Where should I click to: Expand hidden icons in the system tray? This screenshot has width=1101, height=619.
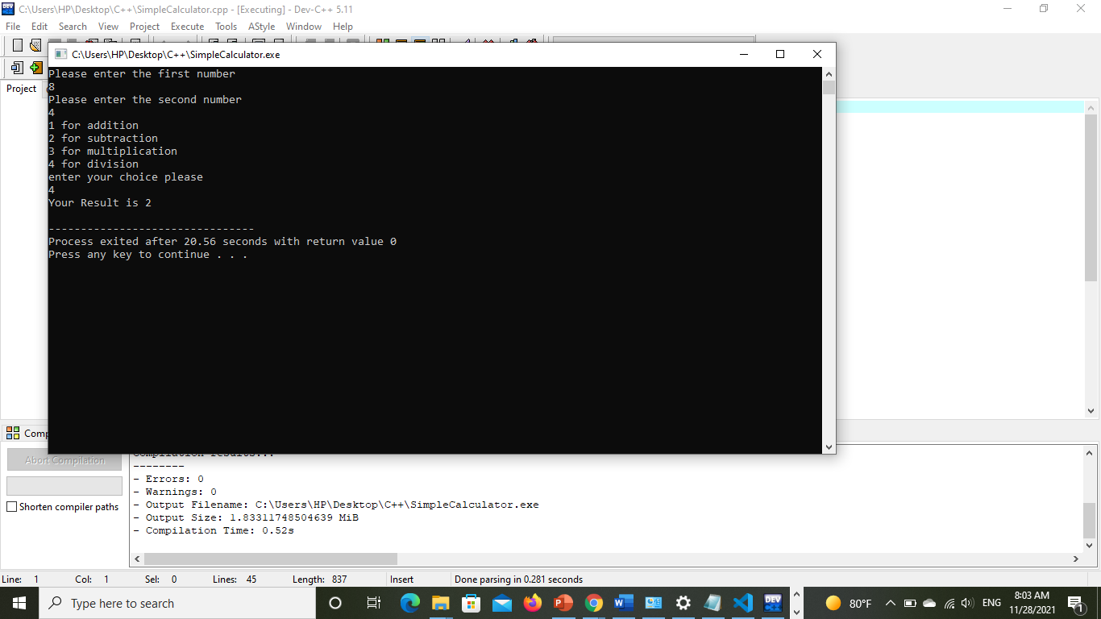pos(890,602)
